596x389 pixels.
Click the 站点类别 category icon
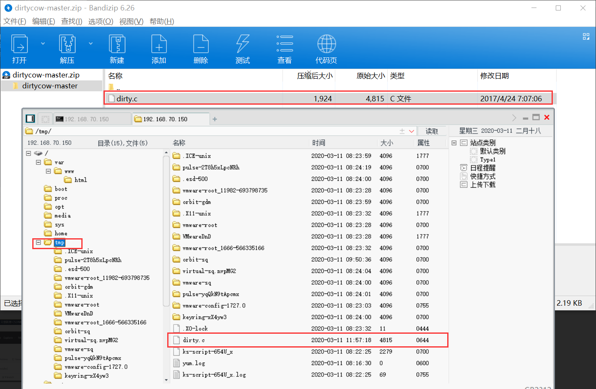tap(464, 143)
